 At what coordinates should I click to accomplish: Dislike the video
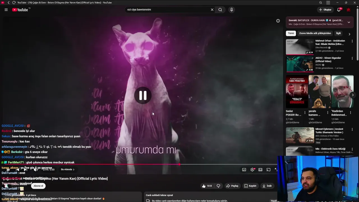coord(218,186)
